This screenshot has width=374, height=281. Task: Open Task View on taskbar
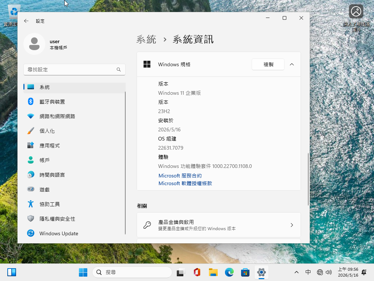pos(181,272)
